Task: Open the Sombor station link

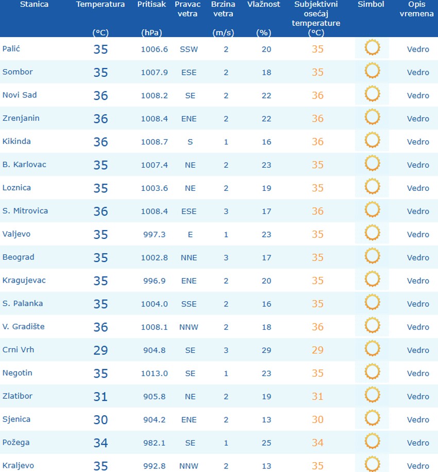Action: pyautogui.click(x=18, y=72)
